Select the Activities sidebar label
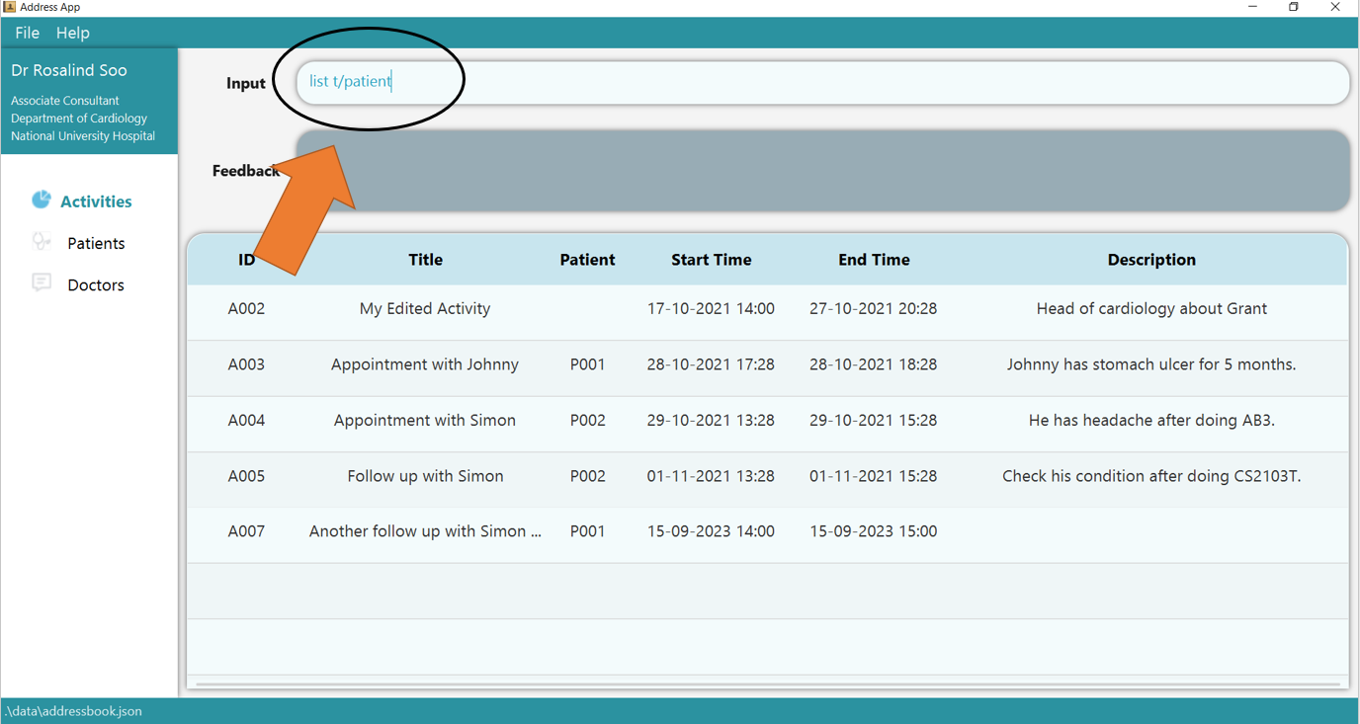This screenshot has width=1360, height=724. (96, 201)
